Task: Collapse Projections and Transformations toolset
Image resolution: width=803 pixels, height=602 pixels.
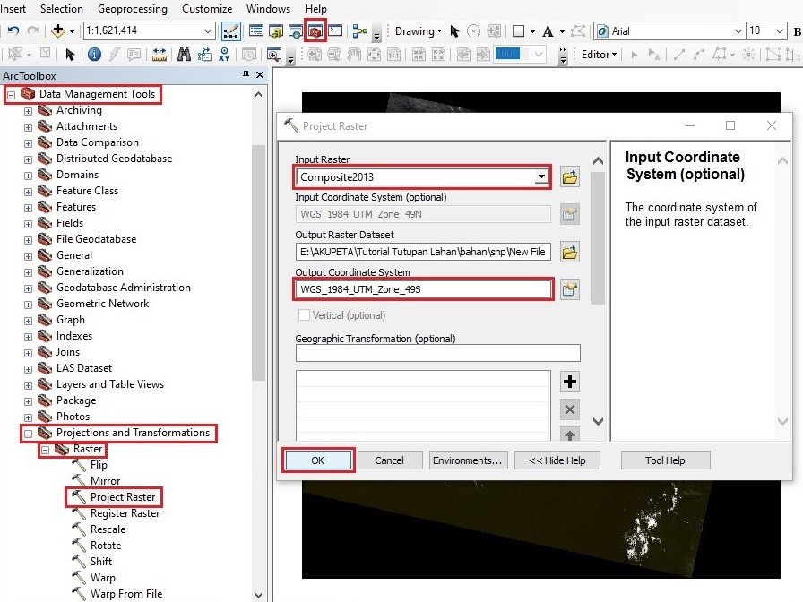Action: 28,434
